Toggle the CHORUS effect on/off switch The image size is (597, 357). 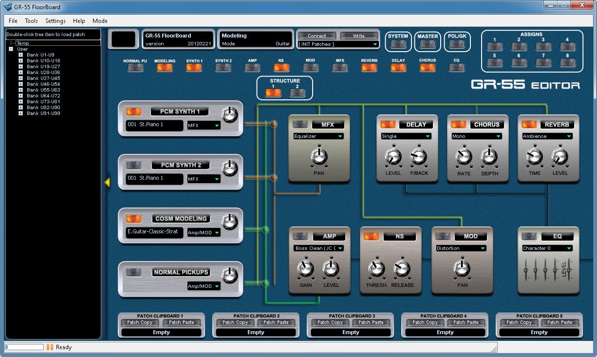pos(459,125)
